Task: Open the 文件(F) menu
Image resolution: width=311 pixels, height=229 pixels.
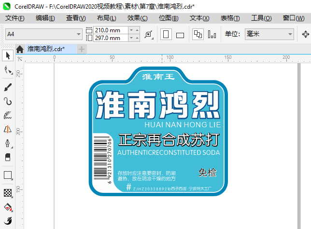Action: [x=14, y=18]
